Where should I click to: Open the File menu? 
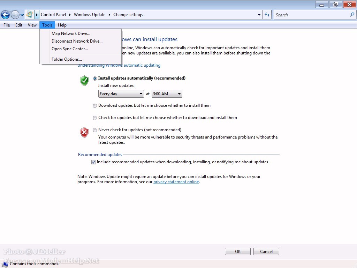point(7,25)
